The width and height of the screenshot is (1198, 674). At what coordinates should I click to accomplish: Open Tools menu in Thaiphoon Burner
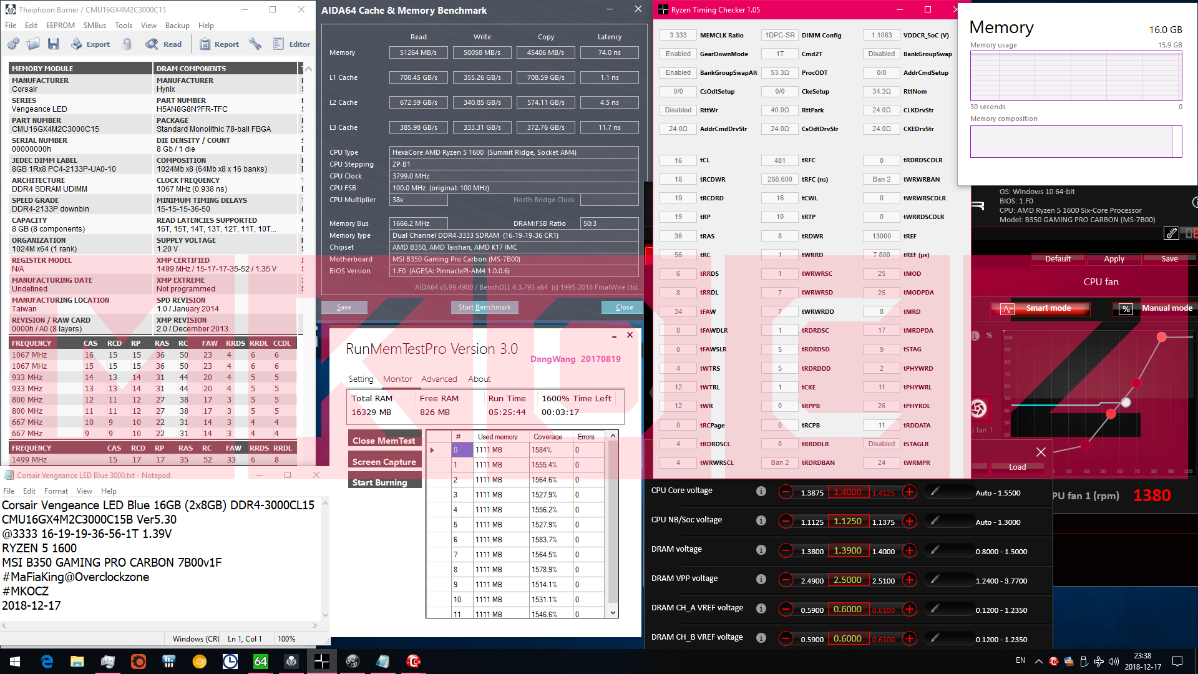pos(124,26)
